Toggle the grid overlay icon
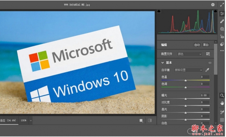This screenshot has width=226, height=137. 222,120
